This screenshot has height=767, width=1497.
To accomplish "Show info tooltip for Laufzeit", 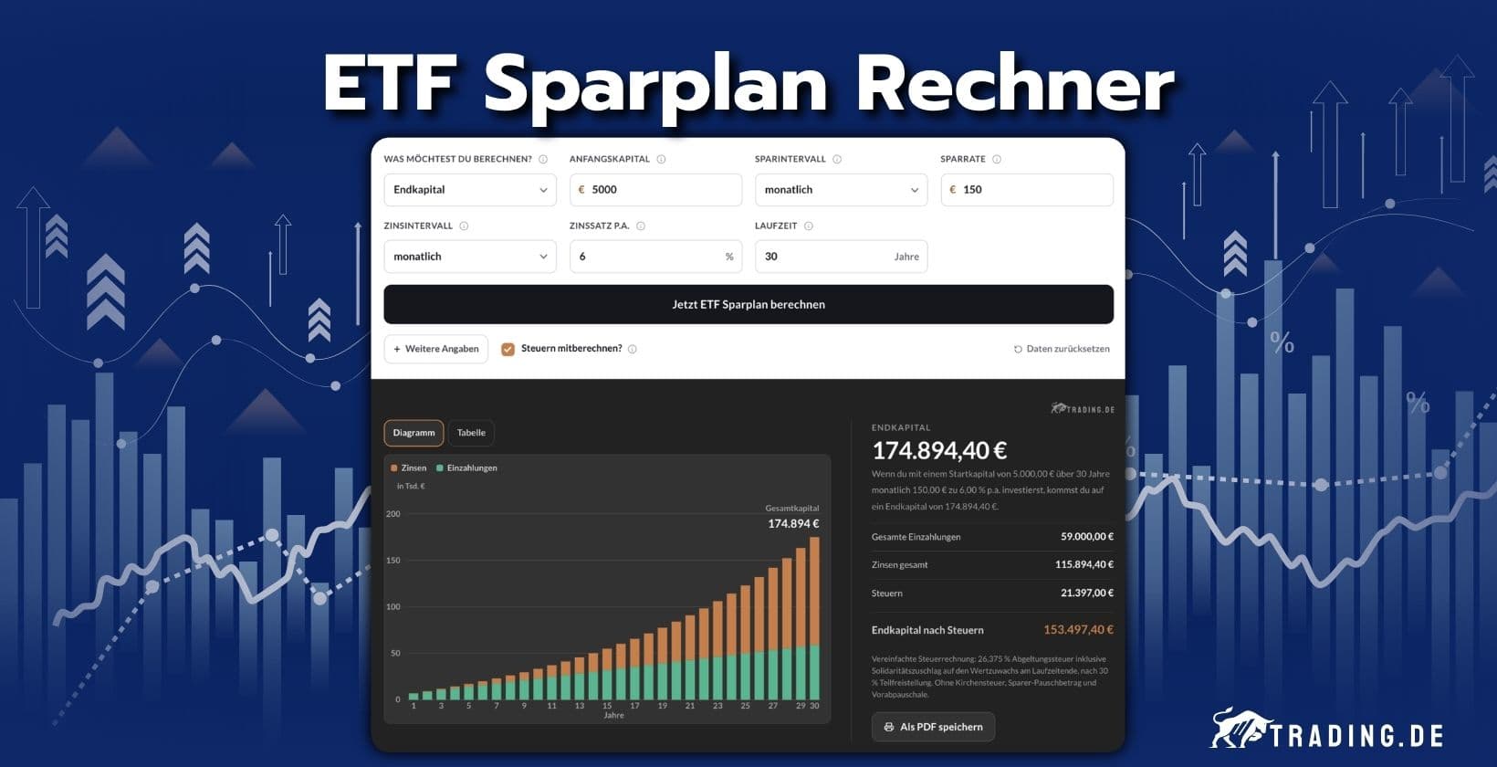I will 809,226.
